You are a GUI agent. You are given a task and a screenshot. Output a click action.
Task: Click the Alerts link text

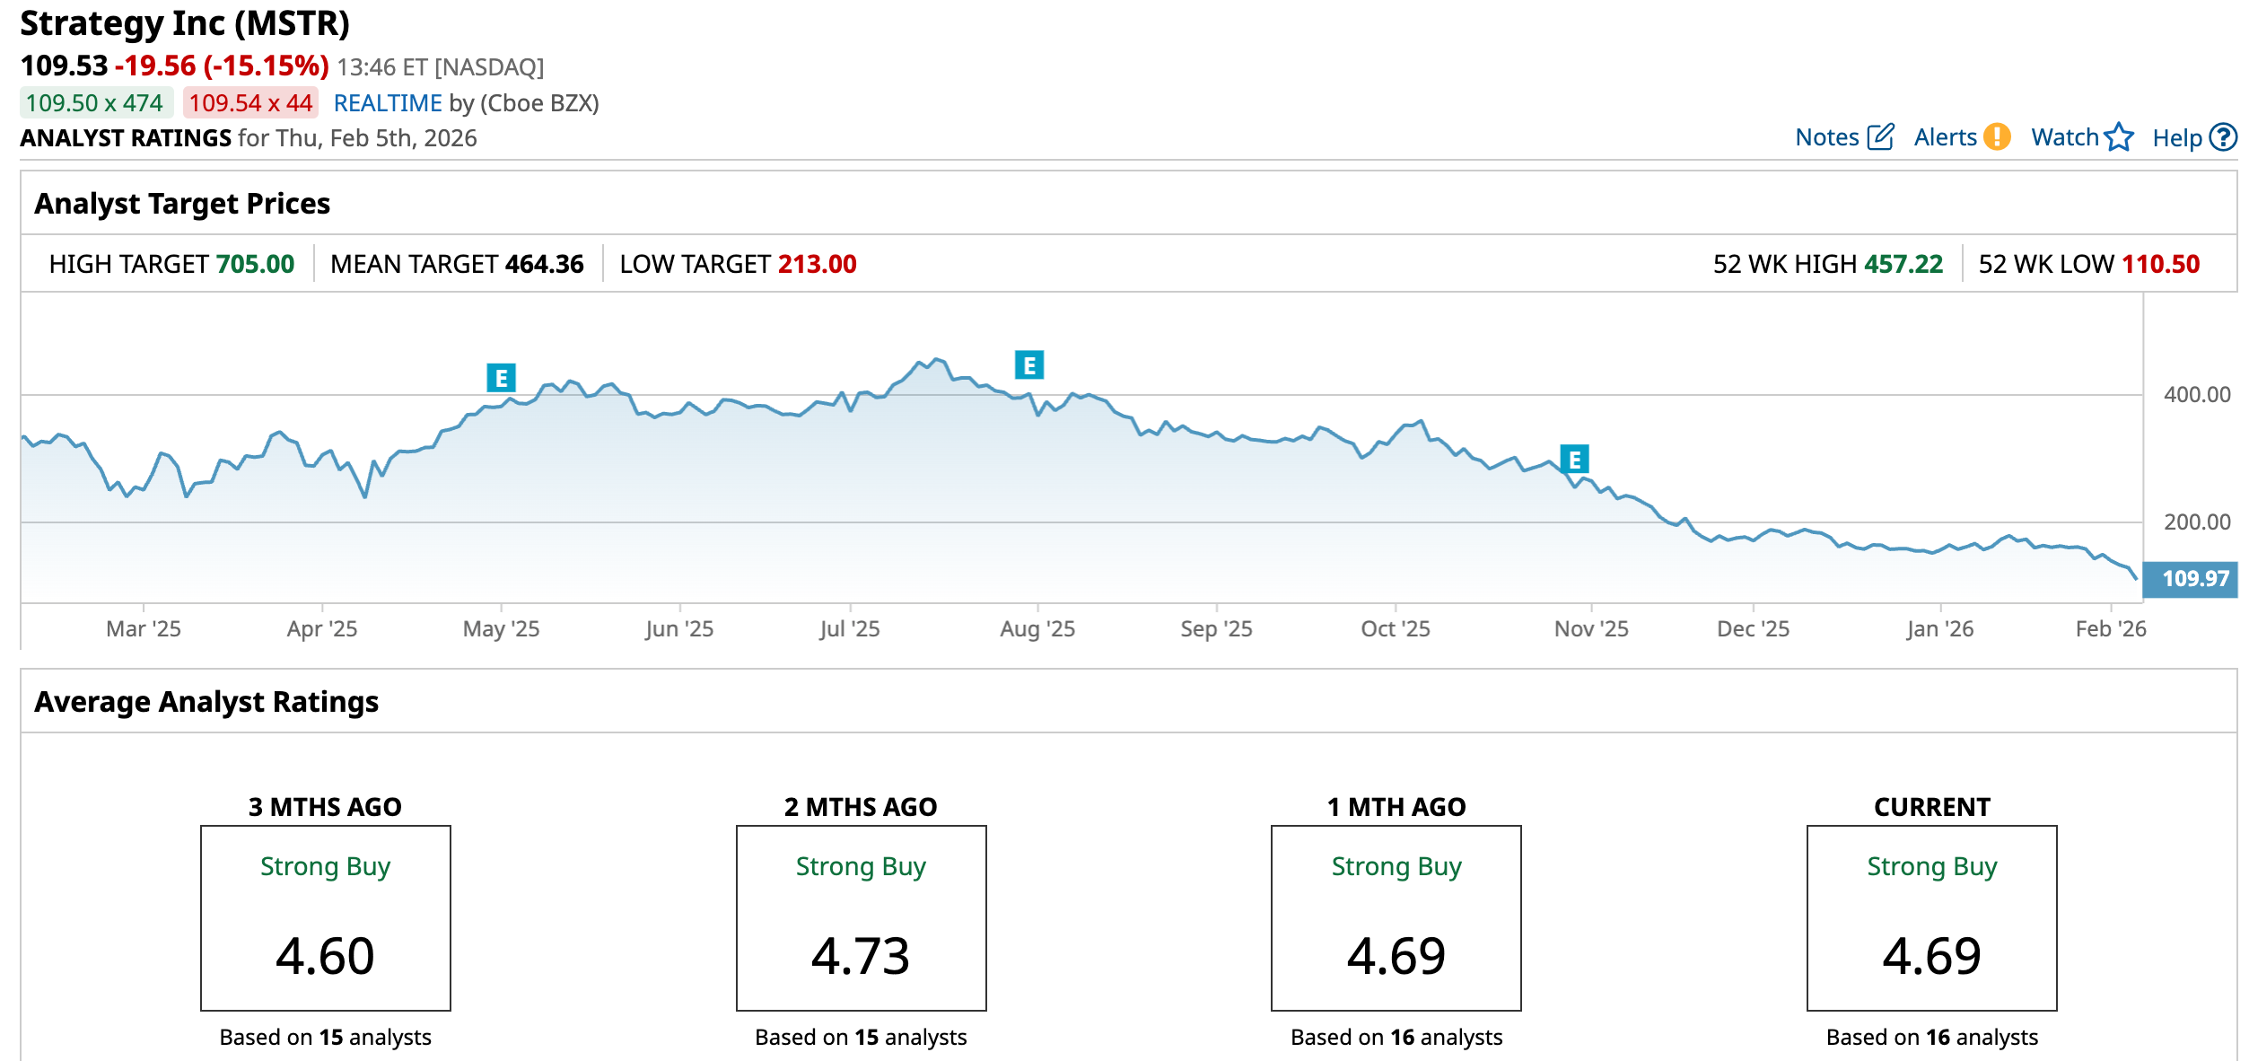coord(1945,137)
